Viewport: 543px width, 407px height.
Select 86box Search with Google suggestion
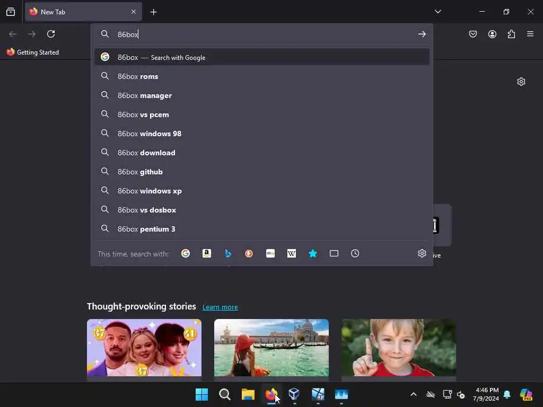tap(262, 57)
